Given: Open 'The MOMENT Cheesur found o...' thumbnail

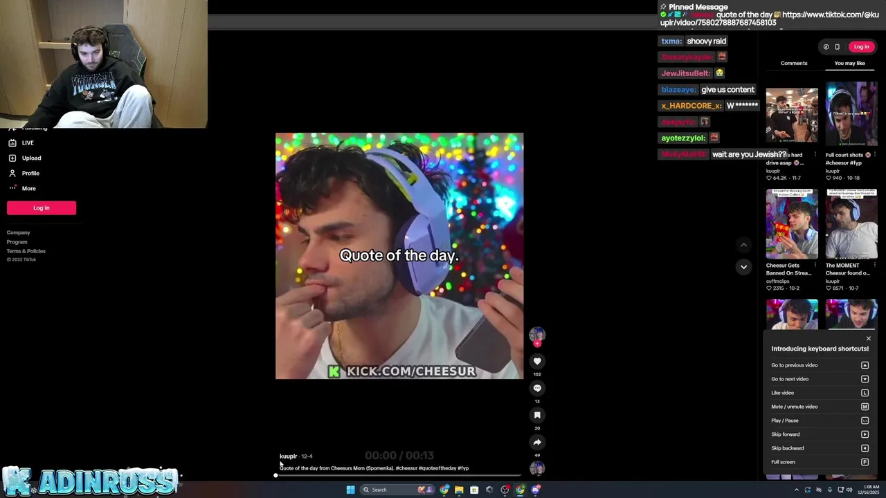Looking at the screenshot, I should (x=851, y=223).
